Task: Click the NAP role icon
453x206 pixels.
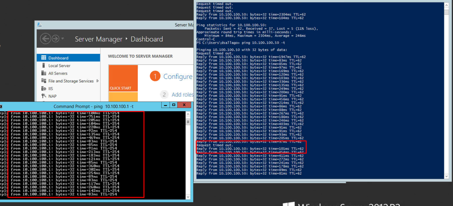Action: 44,96
